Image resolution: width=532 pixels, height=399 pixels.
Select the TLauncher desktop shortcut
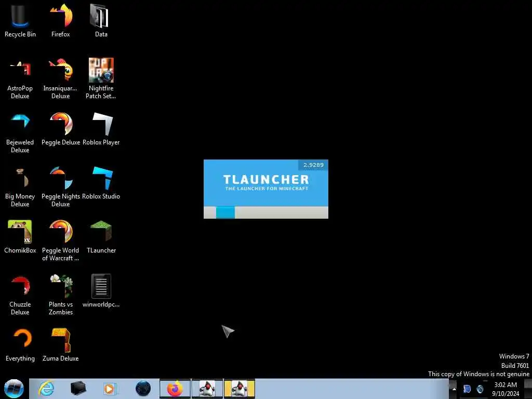101,237
